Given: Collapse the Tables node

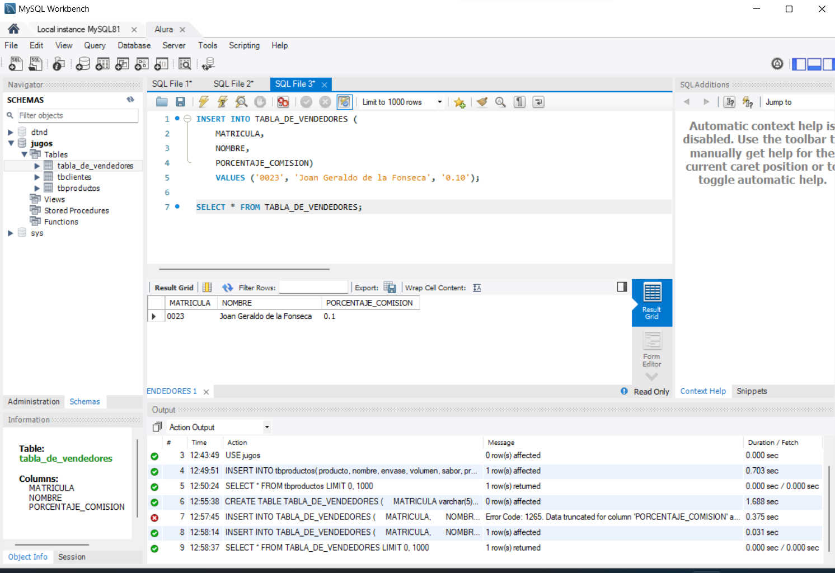Looking at the screenshot, I should 24,154.
